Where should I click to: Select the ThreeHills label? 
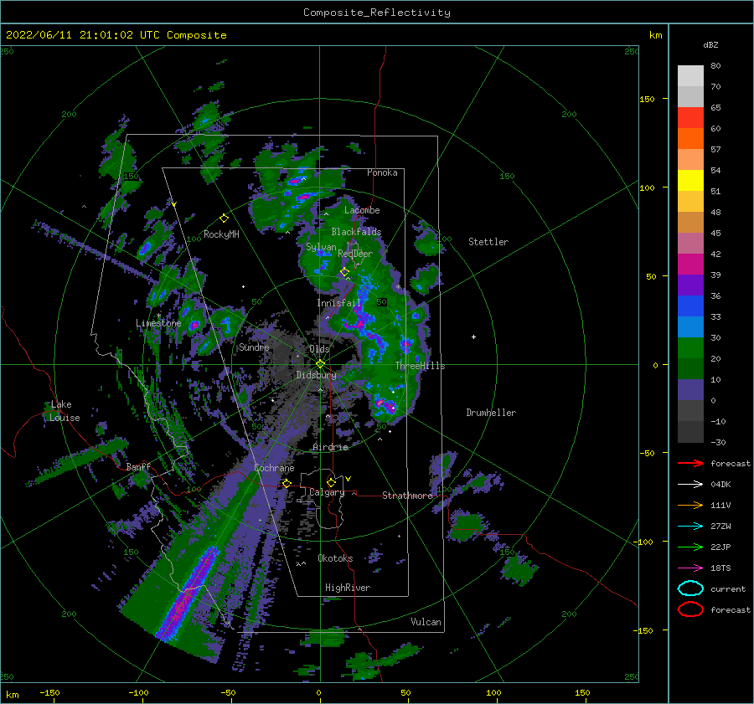(x=420, y=366)
